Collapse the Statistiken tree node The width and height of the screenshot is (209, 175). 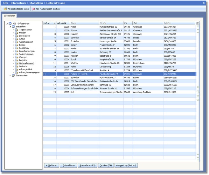click(x=10, y=26)
